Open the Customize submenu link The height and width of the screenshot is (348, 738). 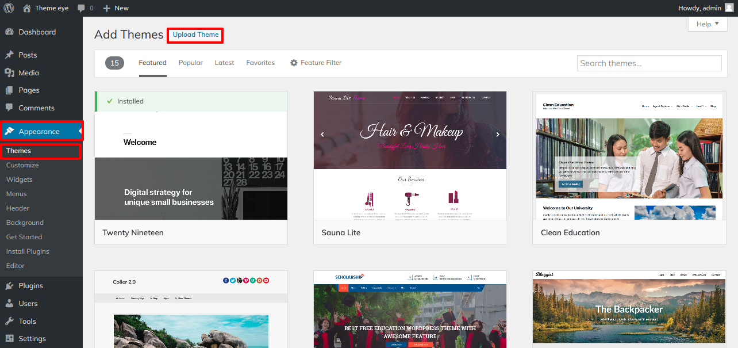tap(22, 165)
